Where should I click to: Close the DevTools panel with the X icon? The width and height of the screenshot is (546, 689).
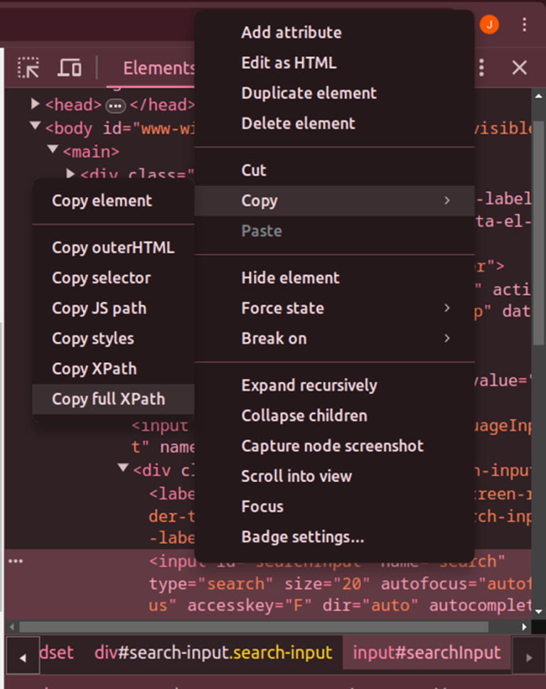pyautogui.click(x=519, y=68)
